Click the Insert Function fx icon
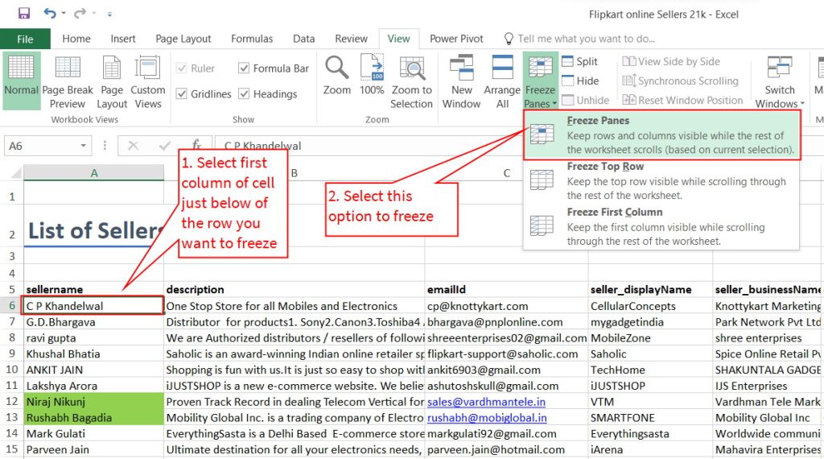 pyautogui.click(x=196, y=146)
